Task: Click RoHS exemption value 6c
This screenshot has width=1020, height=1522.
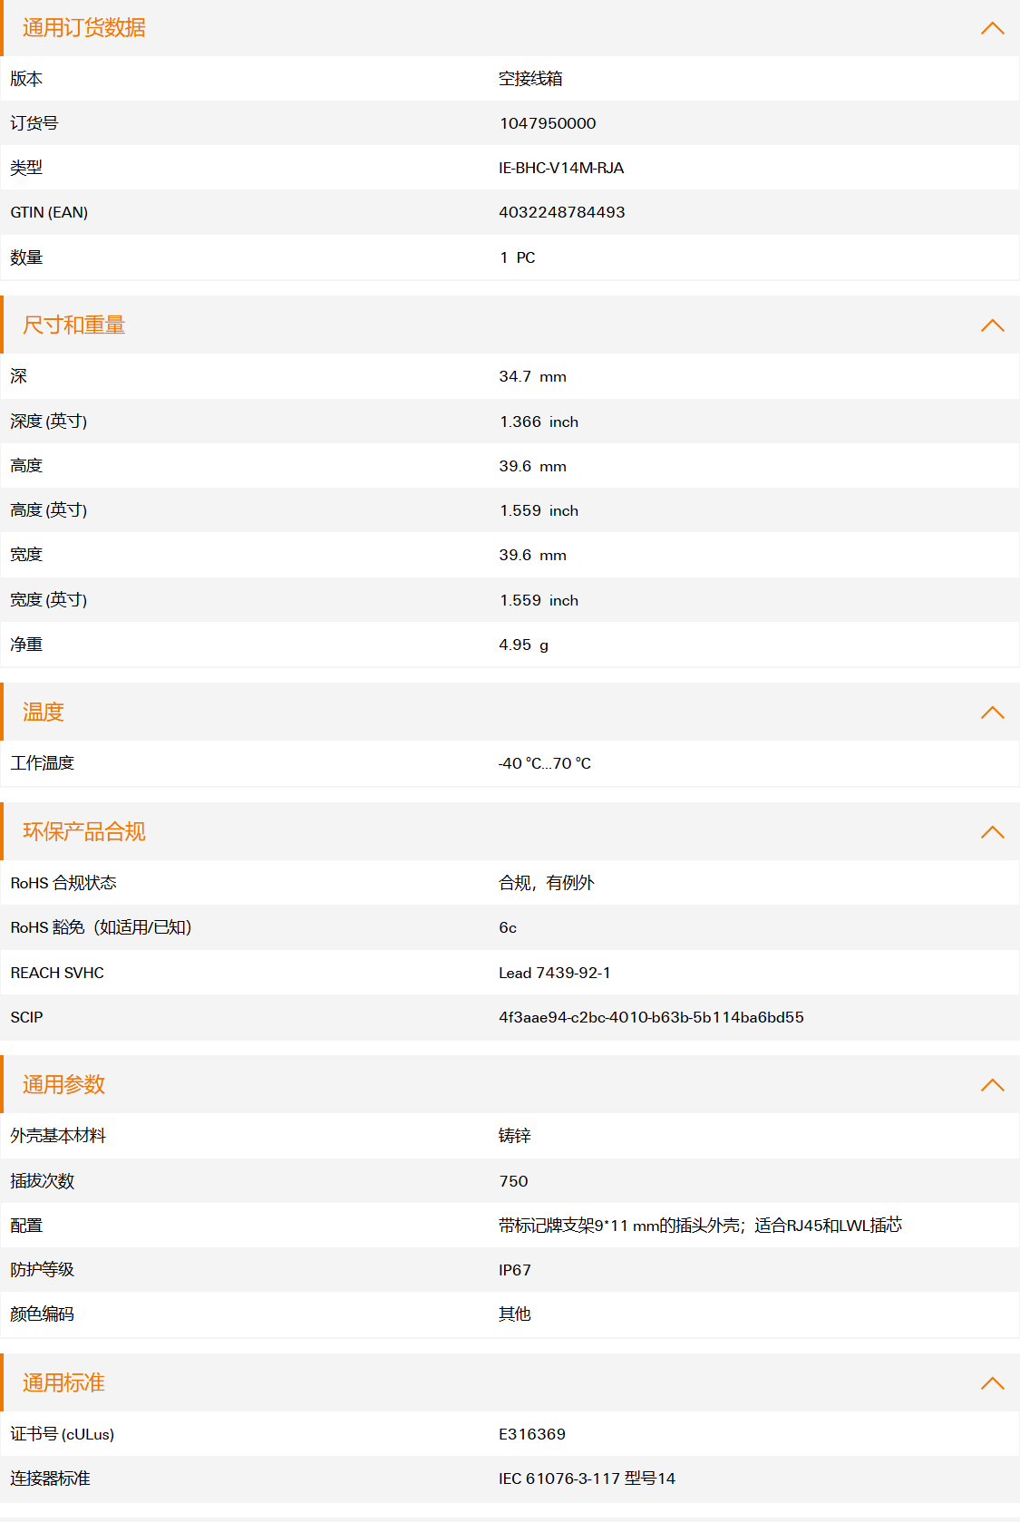Action: pos(508,927)
